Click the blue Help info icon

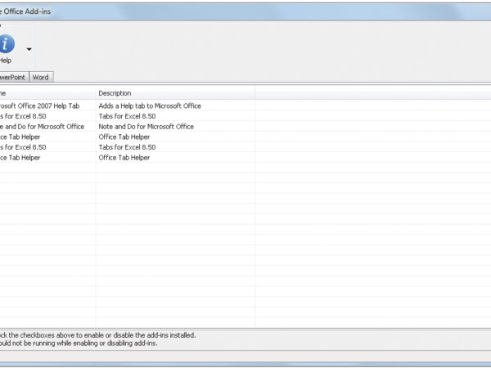(x=6, y=43)
